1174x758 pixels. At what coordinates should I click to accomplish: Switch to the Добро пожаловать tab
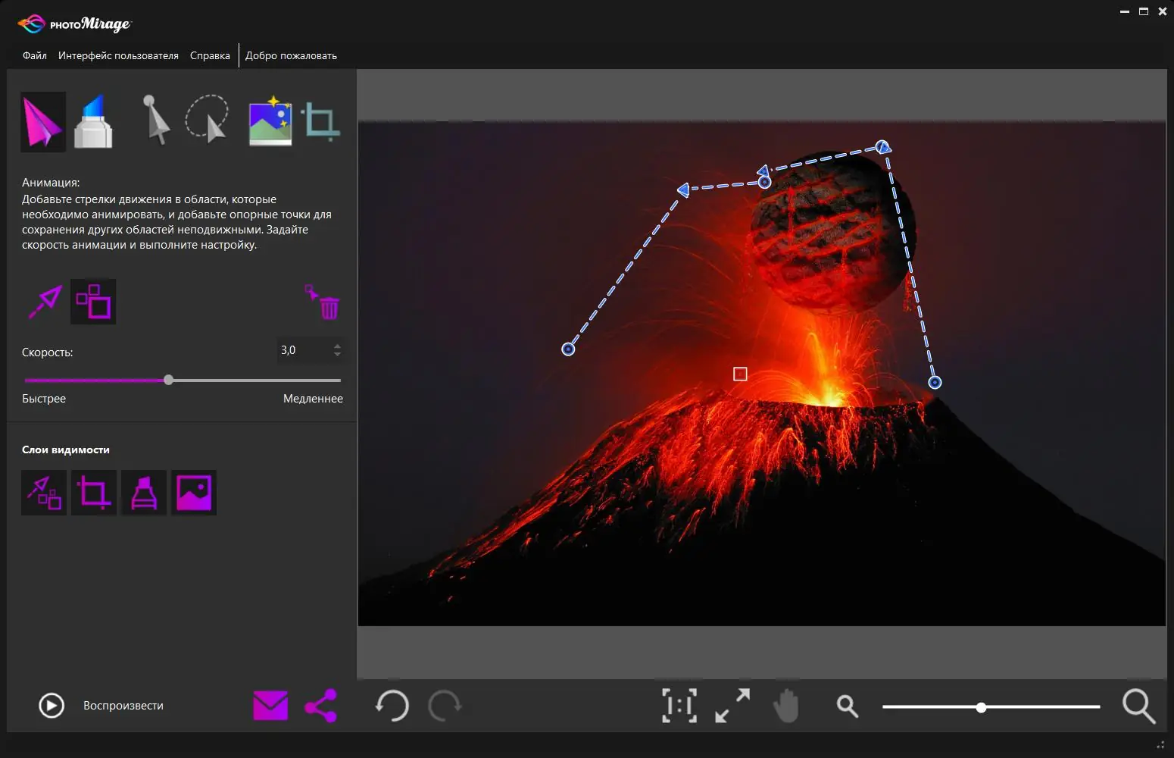point(291,55)
